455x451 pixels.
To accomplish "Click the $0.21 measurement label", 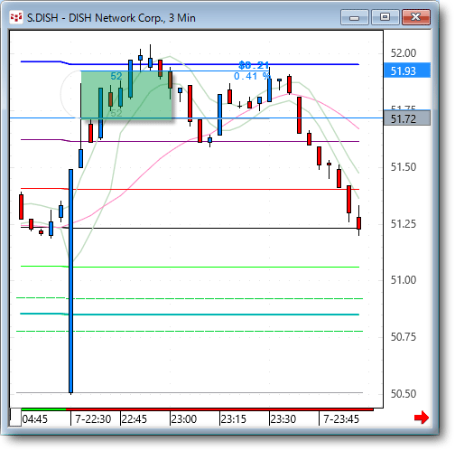I will [254, 65].
